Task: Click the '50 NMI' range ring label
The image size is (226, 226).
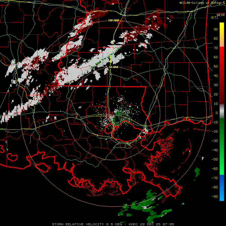Action: pyautogui.click(x=114, y=67)
